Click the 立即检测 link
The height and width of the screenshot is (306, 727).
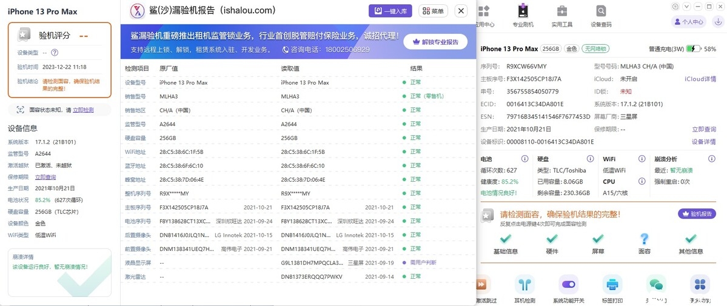coord(83,110)
